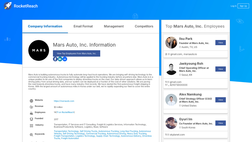Click the Mars Auto, Inc. Information heading

pos(84,45)
